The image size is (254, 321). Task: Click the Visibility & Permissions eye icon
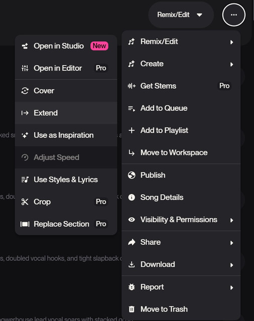click(132, 220)
